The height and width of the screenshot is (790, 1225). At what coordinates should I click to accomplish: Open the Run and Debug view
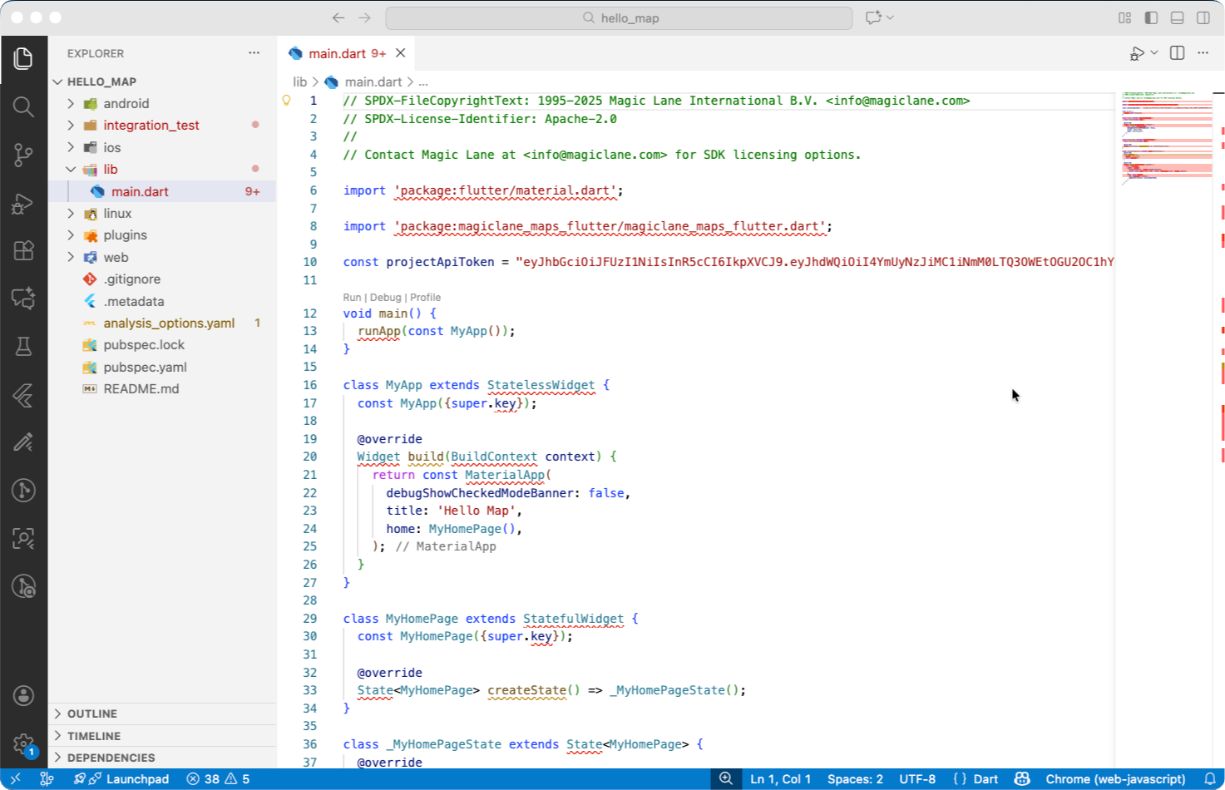click(x=23, y=203)
